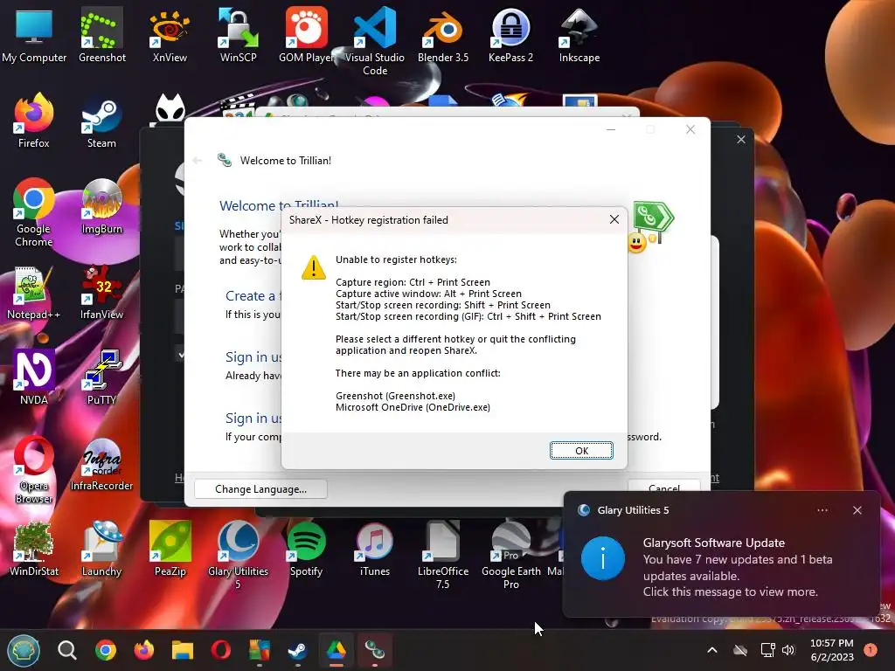Screen dimensions: 895x671
Task: Click Change Language button in Trillian
Action: 260,489
